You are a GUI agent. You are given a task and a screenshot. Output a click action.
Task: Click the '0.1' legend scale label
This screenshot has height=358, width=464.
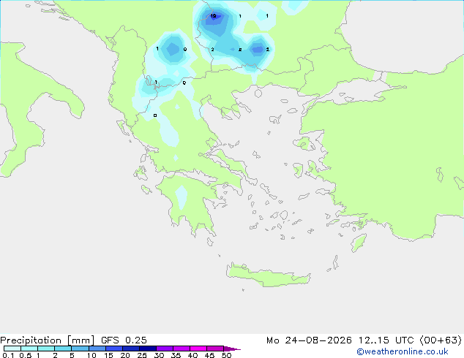(8, 355)
